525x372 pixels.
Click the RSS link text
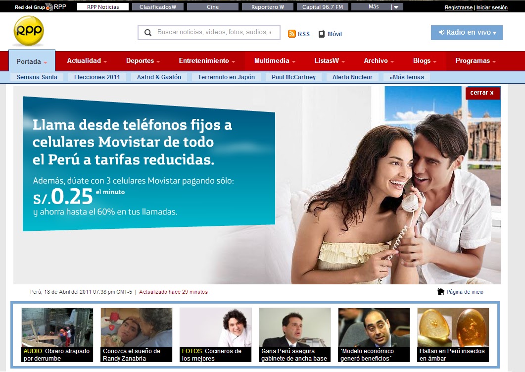click(x=304, y=34)
